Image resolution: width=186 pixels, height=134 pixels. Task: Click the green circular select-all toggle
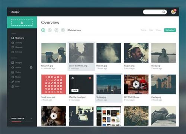click(x=43, y=30)
